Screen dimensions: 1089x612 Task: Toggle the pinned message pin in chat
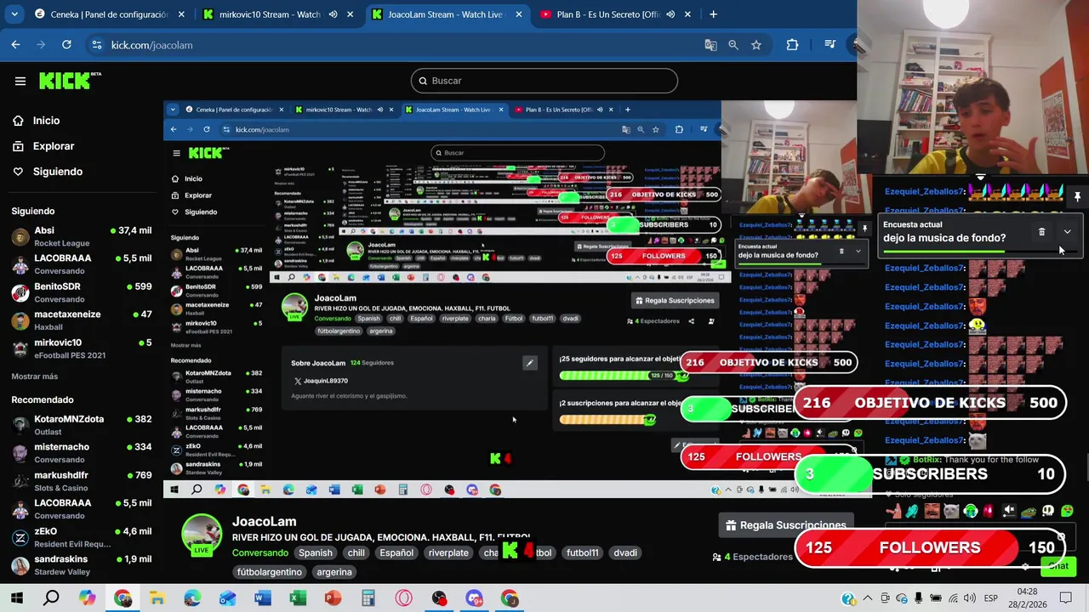(1077, 196)
